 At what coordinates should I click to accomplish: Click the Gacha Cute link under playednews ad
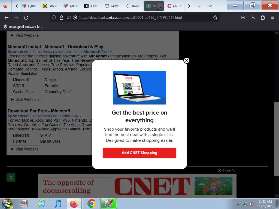pos(23,92)
